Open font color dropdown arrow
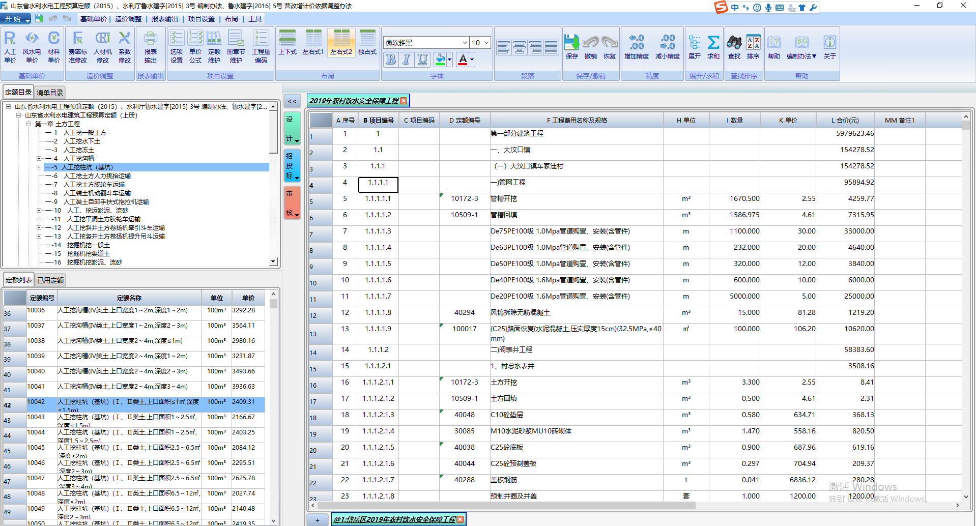This screenshot has height=526, width=976. tap(472, 60)
